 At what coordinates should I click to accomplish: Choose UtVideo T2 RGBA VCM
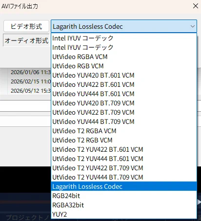[124, 131]
